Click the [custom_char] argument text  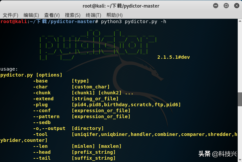91,87
